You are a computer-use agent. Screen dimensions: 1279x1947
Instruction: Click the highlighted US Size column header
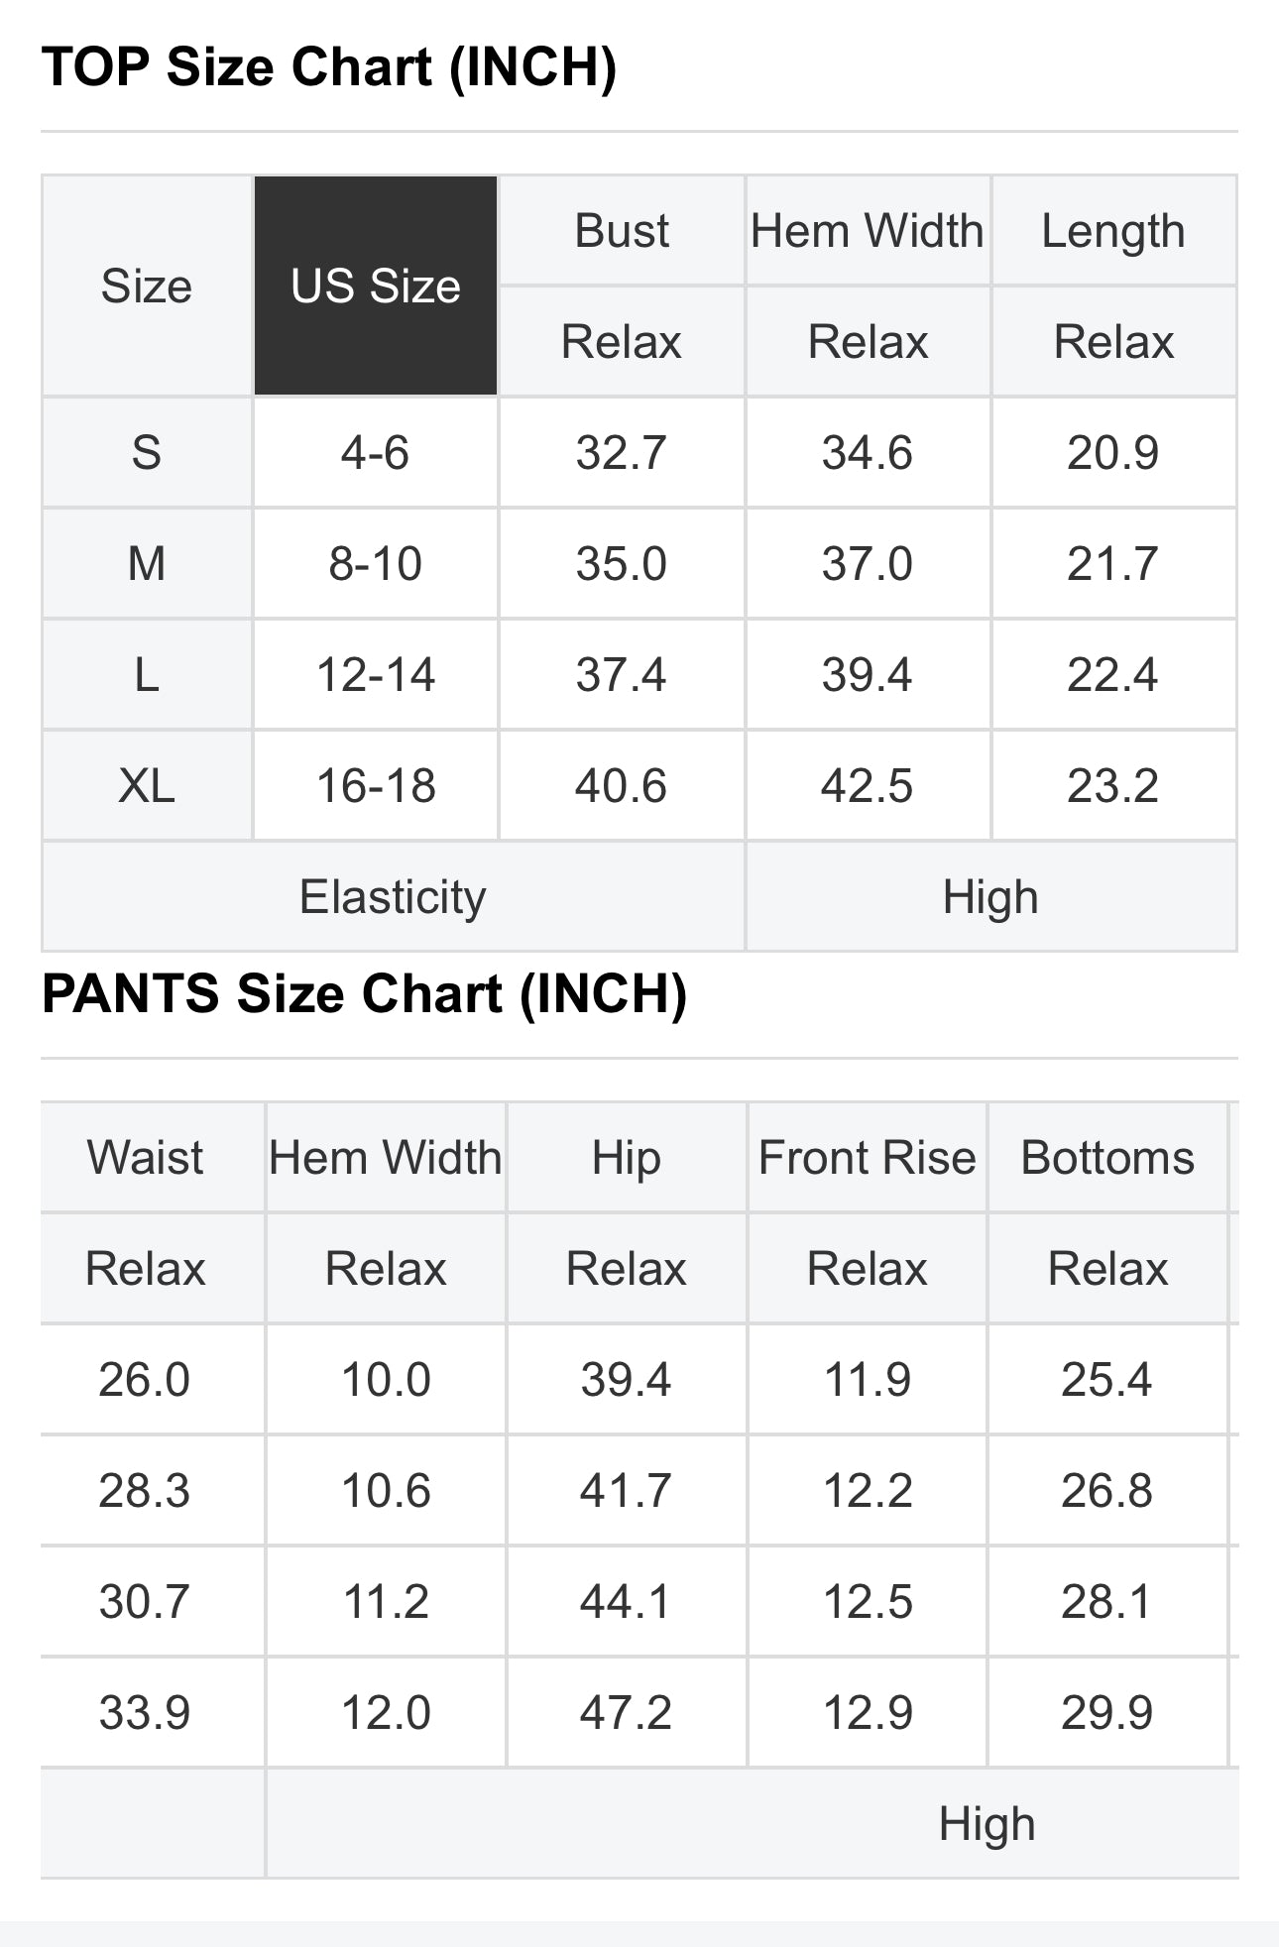(375, 286)
